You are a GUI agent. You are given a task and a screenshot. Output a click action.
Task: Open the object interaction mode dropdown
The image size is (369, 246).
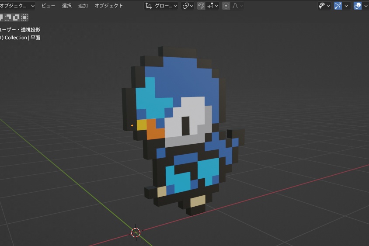pos(17,6)
